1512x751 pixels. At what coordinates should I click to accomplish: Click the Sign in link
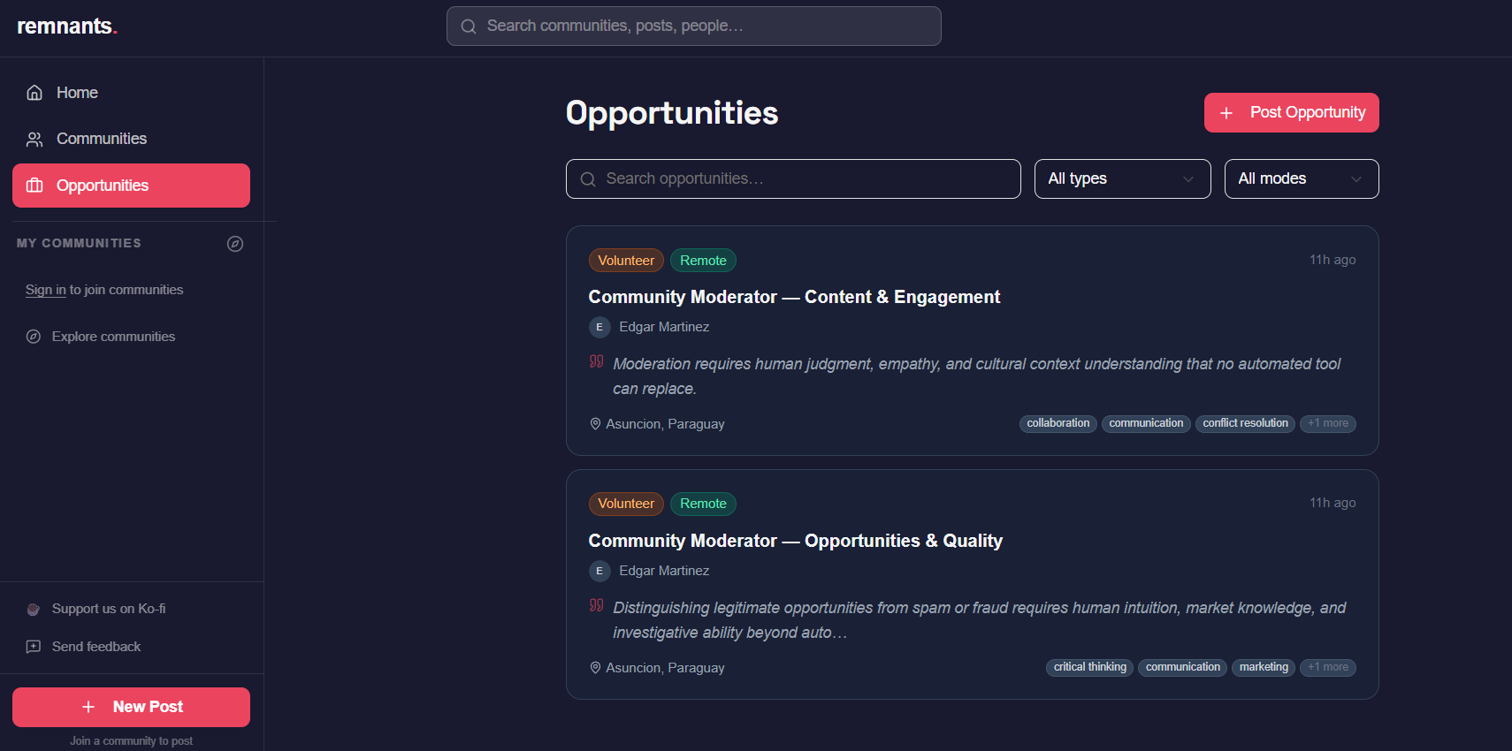click(45, 289)
